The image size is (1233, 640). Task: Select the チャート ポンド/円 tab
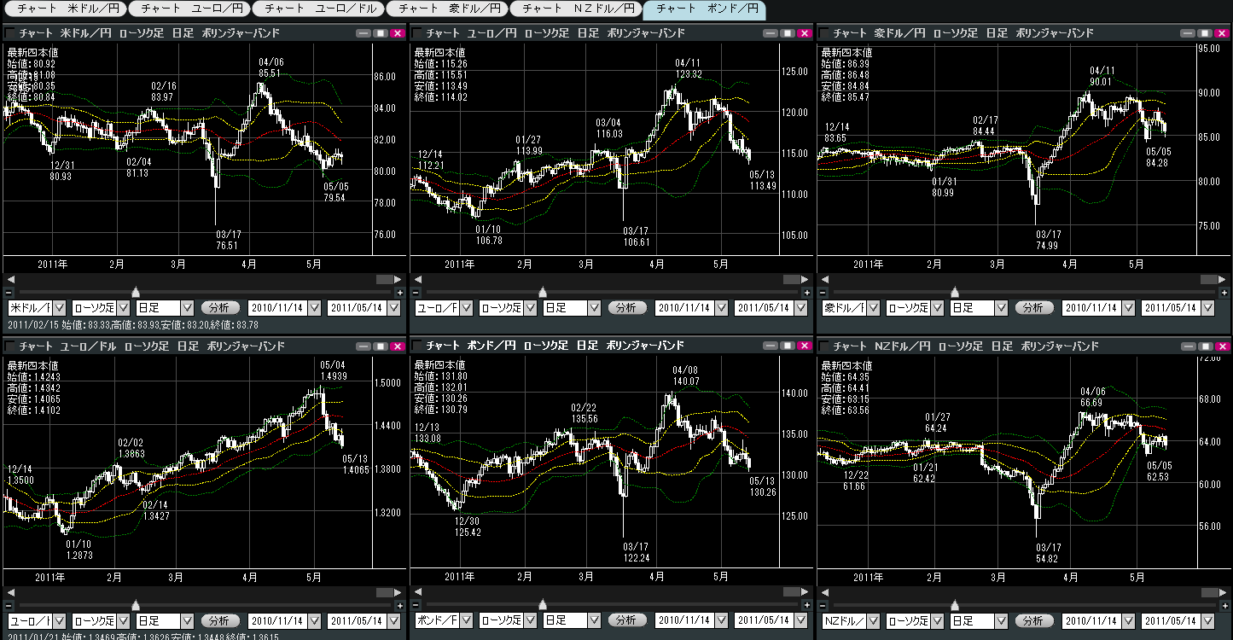tap(704, 9)
